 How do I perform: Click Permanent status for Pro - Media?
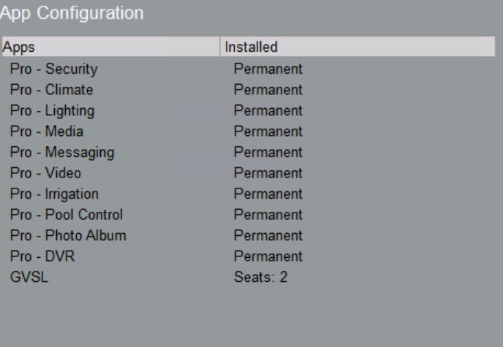268,131
